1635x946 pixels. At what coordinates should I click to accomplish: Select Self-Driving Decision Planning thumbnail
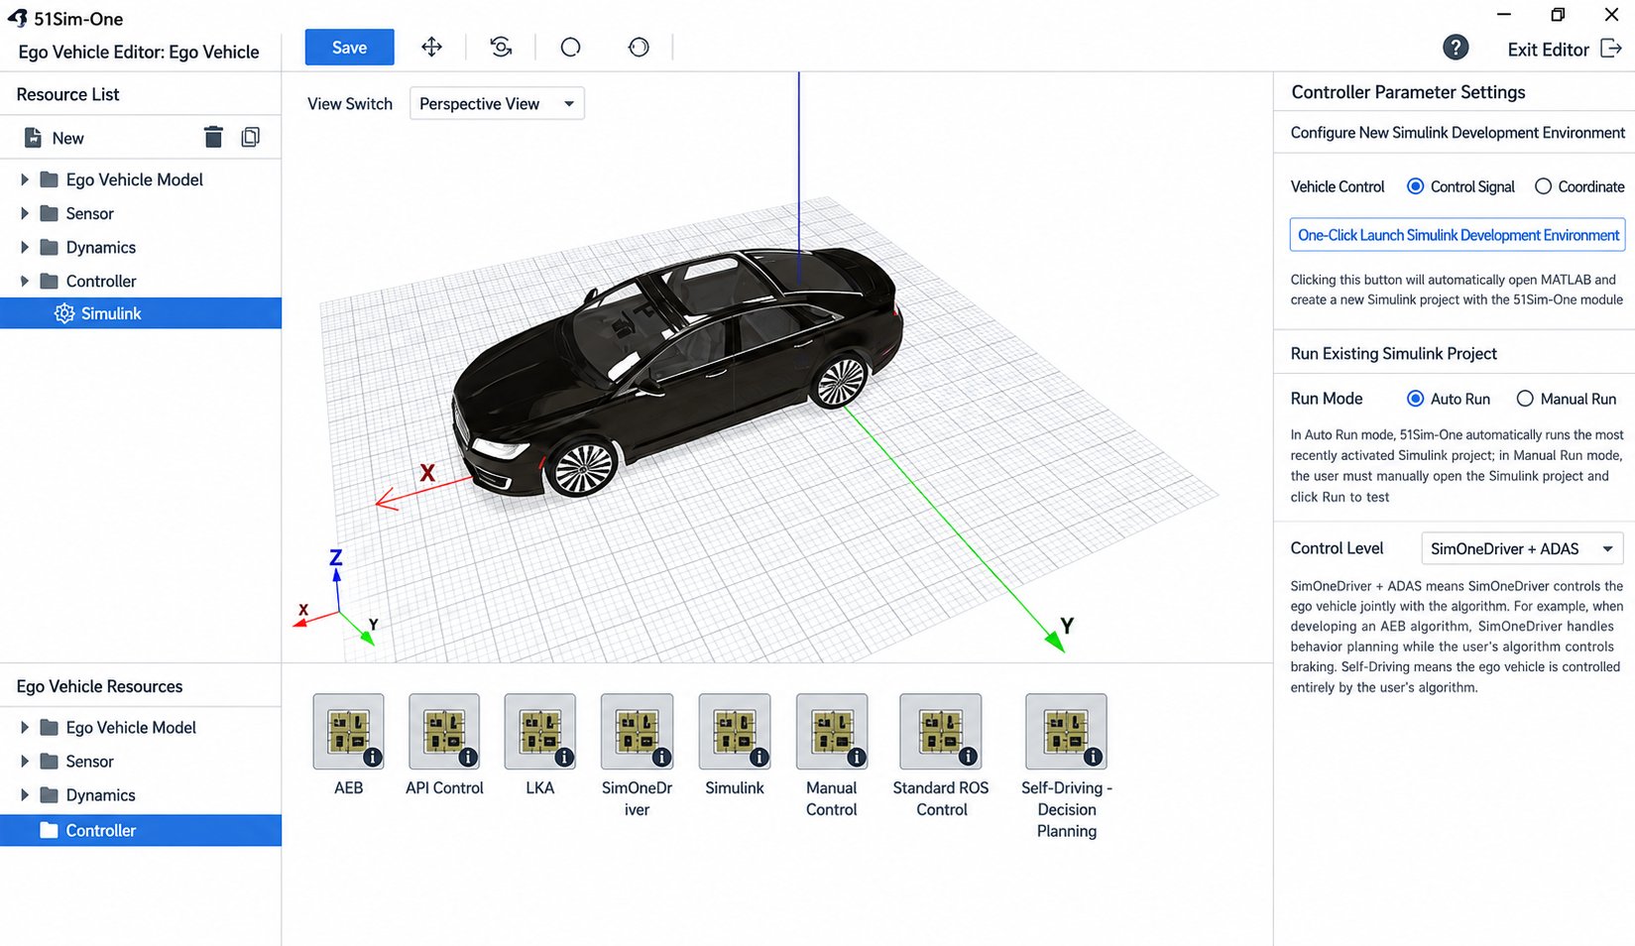tap(1067, 732)
